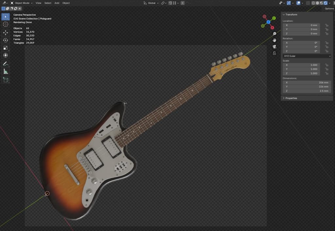Click the blue Z axis gizmo ball

pyautogui.click(x=268, y=22)
